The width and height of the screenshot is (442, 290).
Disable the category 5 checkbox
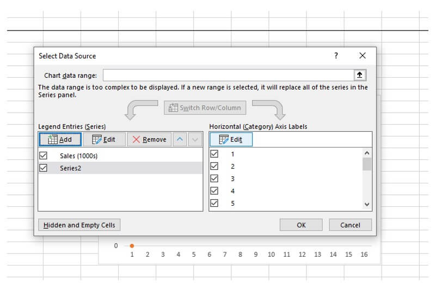[214, 203]
